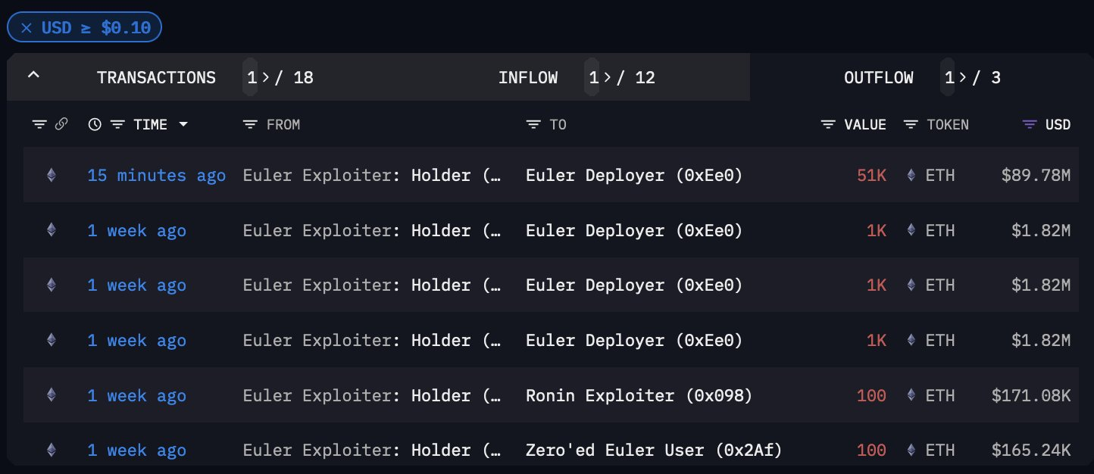
Task: Open the TIME sort dropdown arrow
Action: tap(183, 124)
